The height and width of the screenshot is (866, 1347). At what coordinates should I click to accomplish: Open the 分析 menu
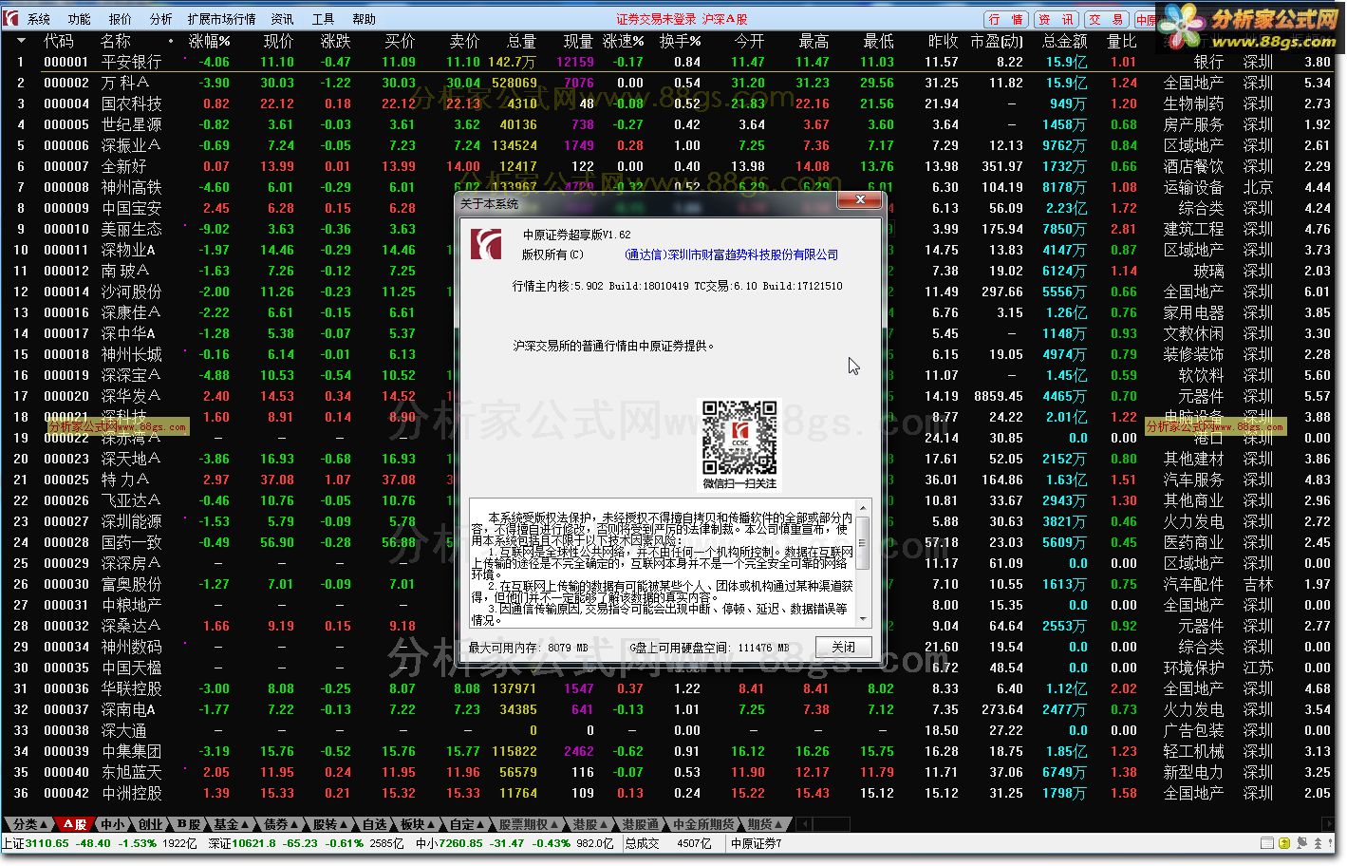161,19
